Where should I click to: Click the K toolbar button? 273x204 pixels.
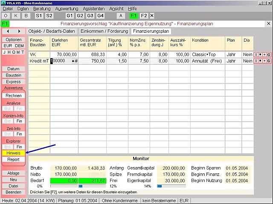(16, 16)
